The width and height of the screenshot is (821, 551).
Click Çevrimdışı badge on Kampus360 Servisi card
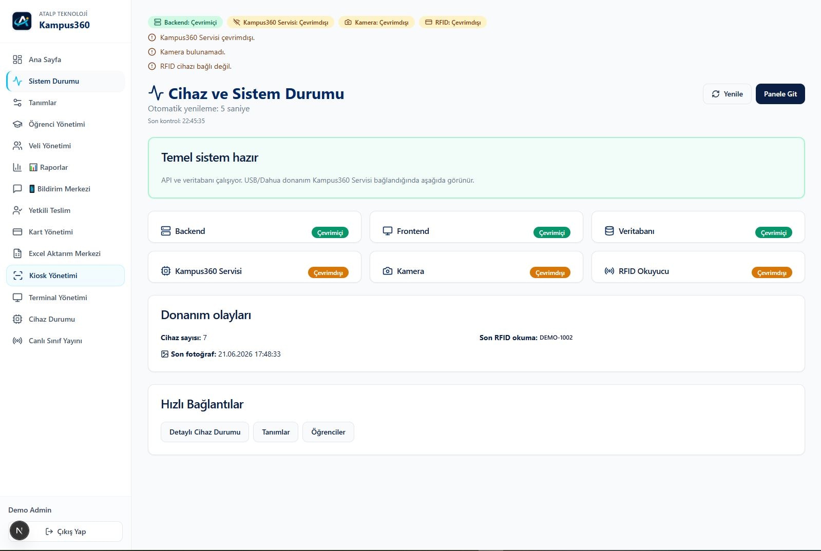[328, 272]
